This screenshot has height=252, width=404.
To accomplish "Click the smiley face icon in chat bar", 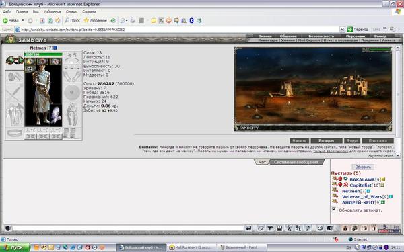I will [x=320, y=228].
